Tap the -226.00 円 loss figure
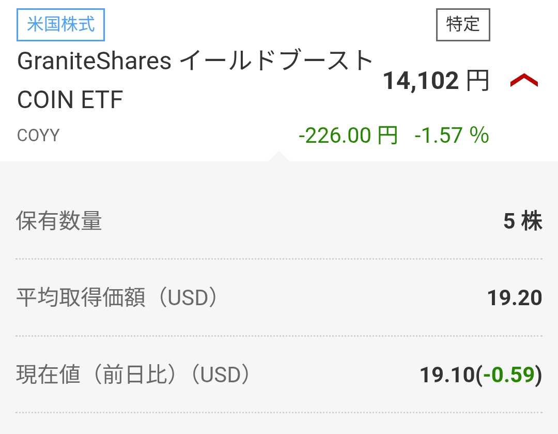 pyautogui.click(x=348, y=136)
